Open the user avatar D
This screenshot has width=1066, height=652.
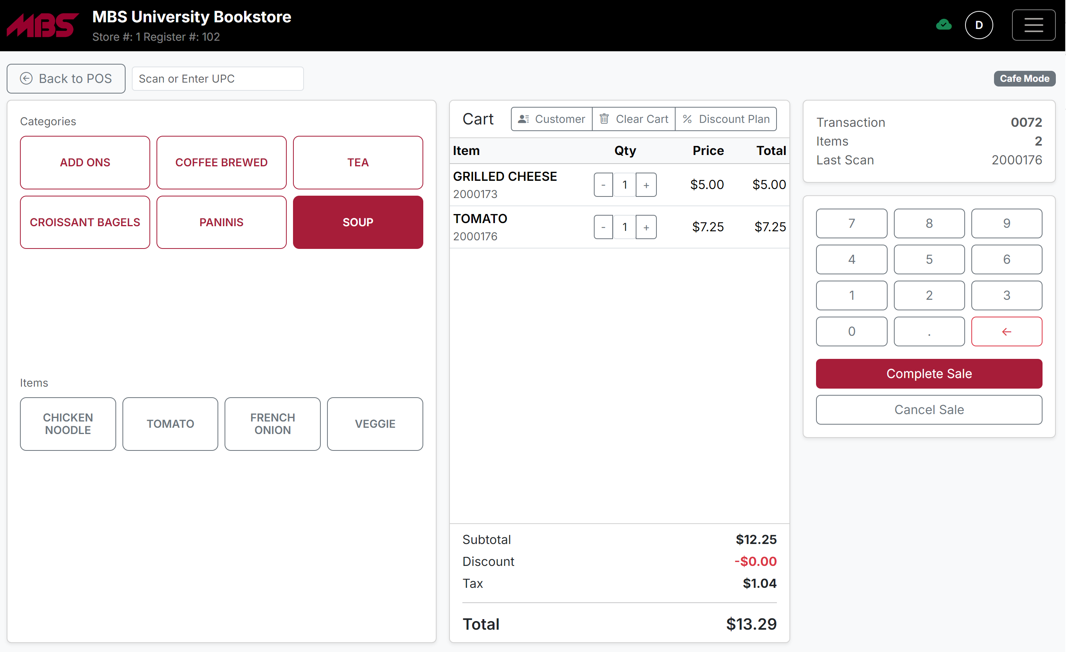tap(979, 25)
